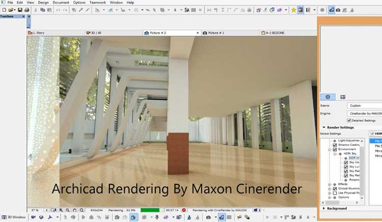Open the Scene dropdown showing Custom

364,106
